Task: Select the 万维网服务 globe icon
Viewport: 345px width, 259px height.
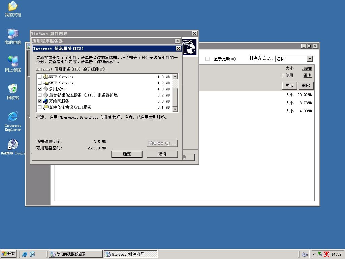Action: click(x=46, y=101)
